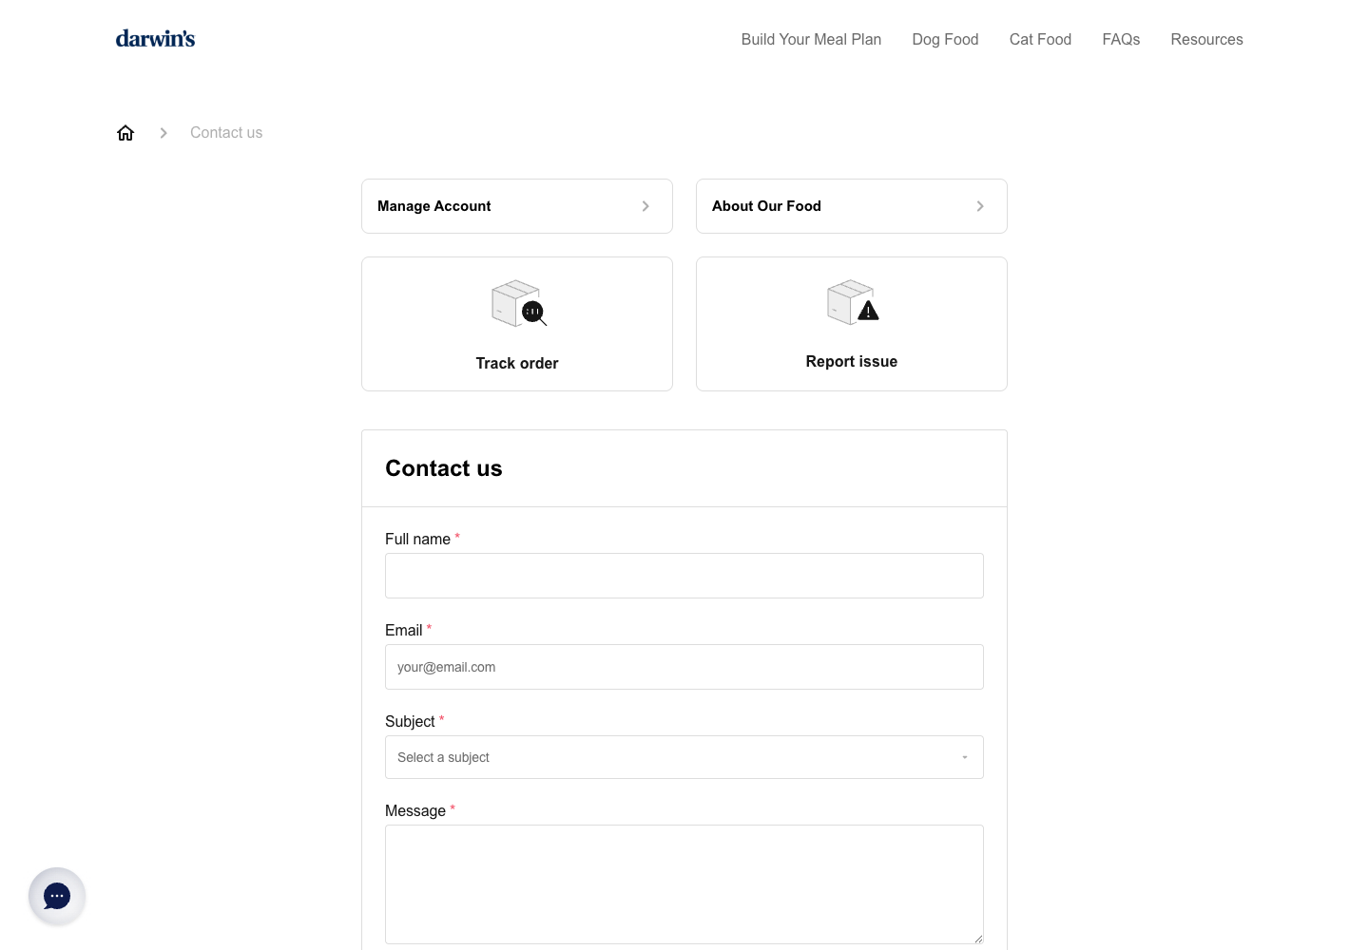Screen dimensions: 1369x950
Task: Go to FAQs page
Action: point(1121,39)
